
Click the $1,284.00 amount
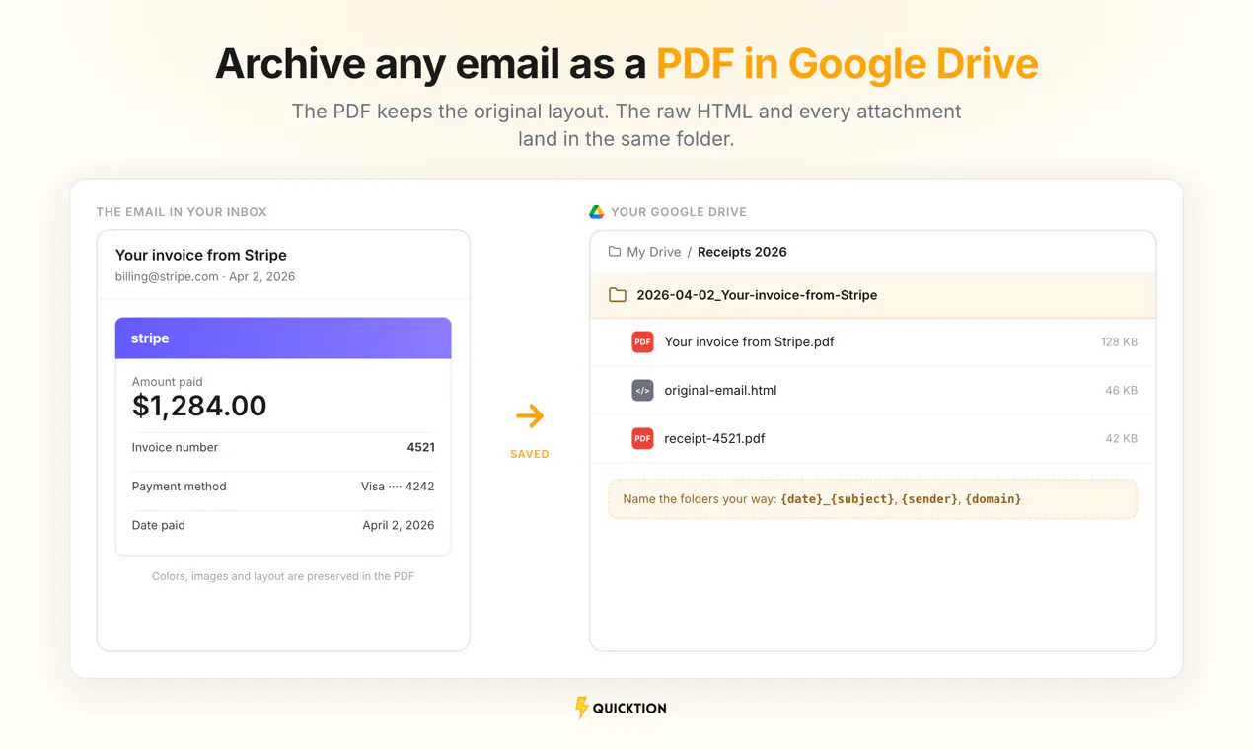(199, 406)
